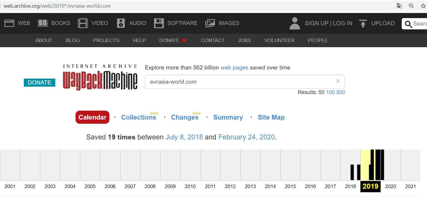Click AUDIO label in top navigation
Image resolution: width=427 pixels, height=197 pixels.
point(138,23)
